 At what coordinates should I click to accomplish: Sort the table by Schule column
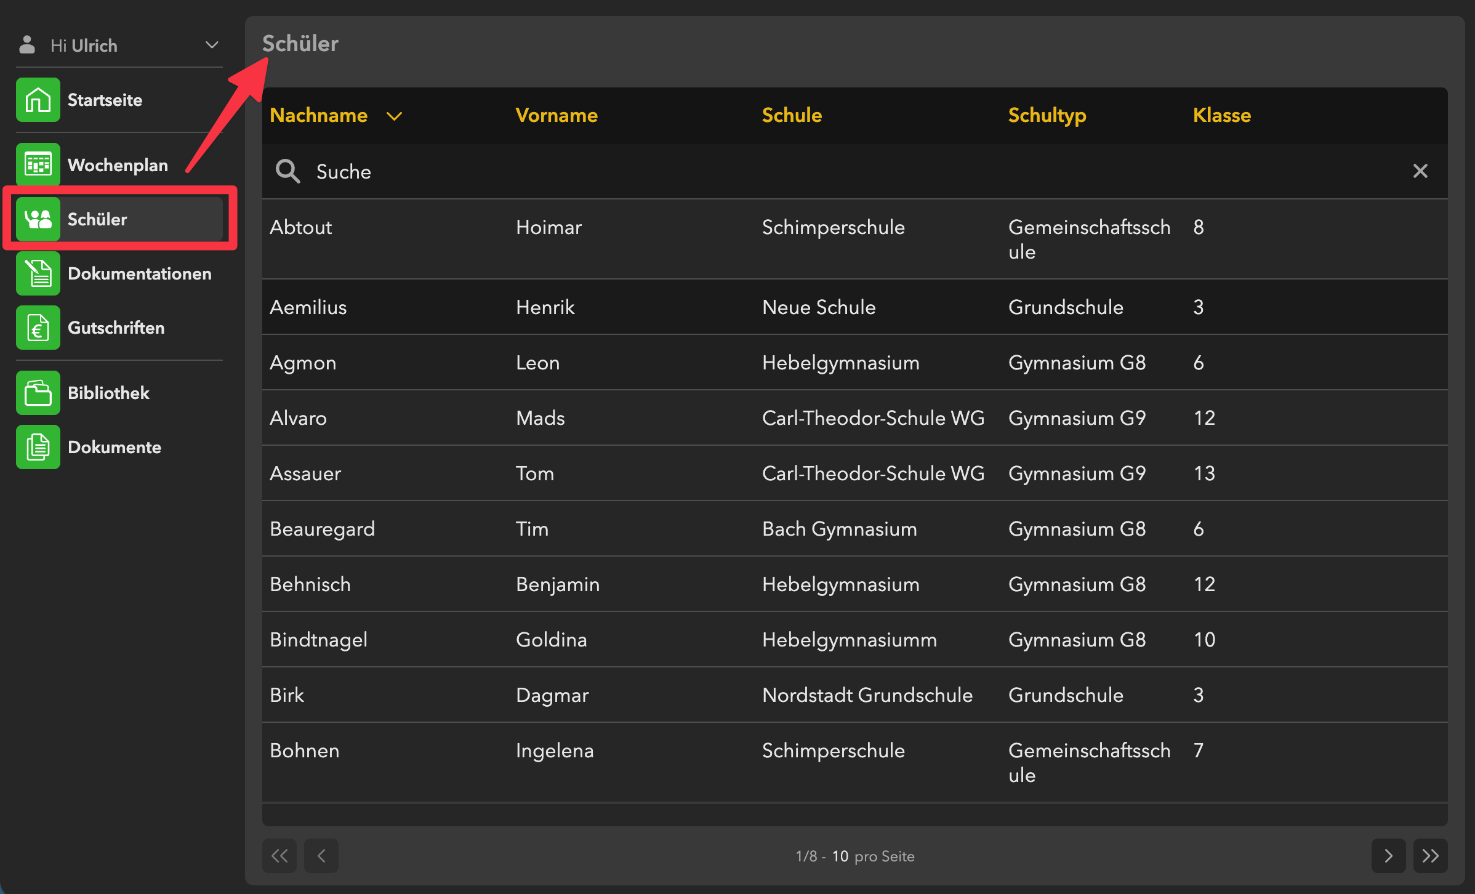tap(792, 115)
